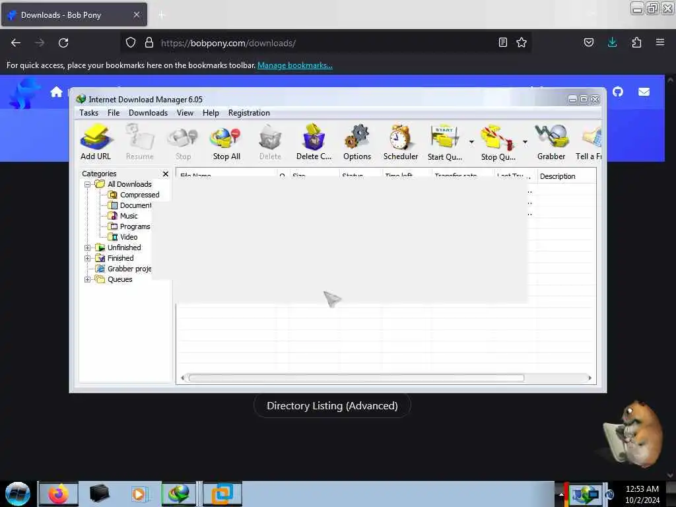Click the Save to Pocket icon
Viewport: 676px width, 507px height.
[588, 42]
